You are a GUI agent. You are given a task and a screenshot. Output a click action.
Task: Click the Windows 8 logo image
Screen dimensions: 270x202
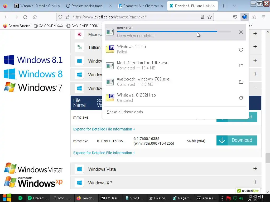(x=33, y=74)
